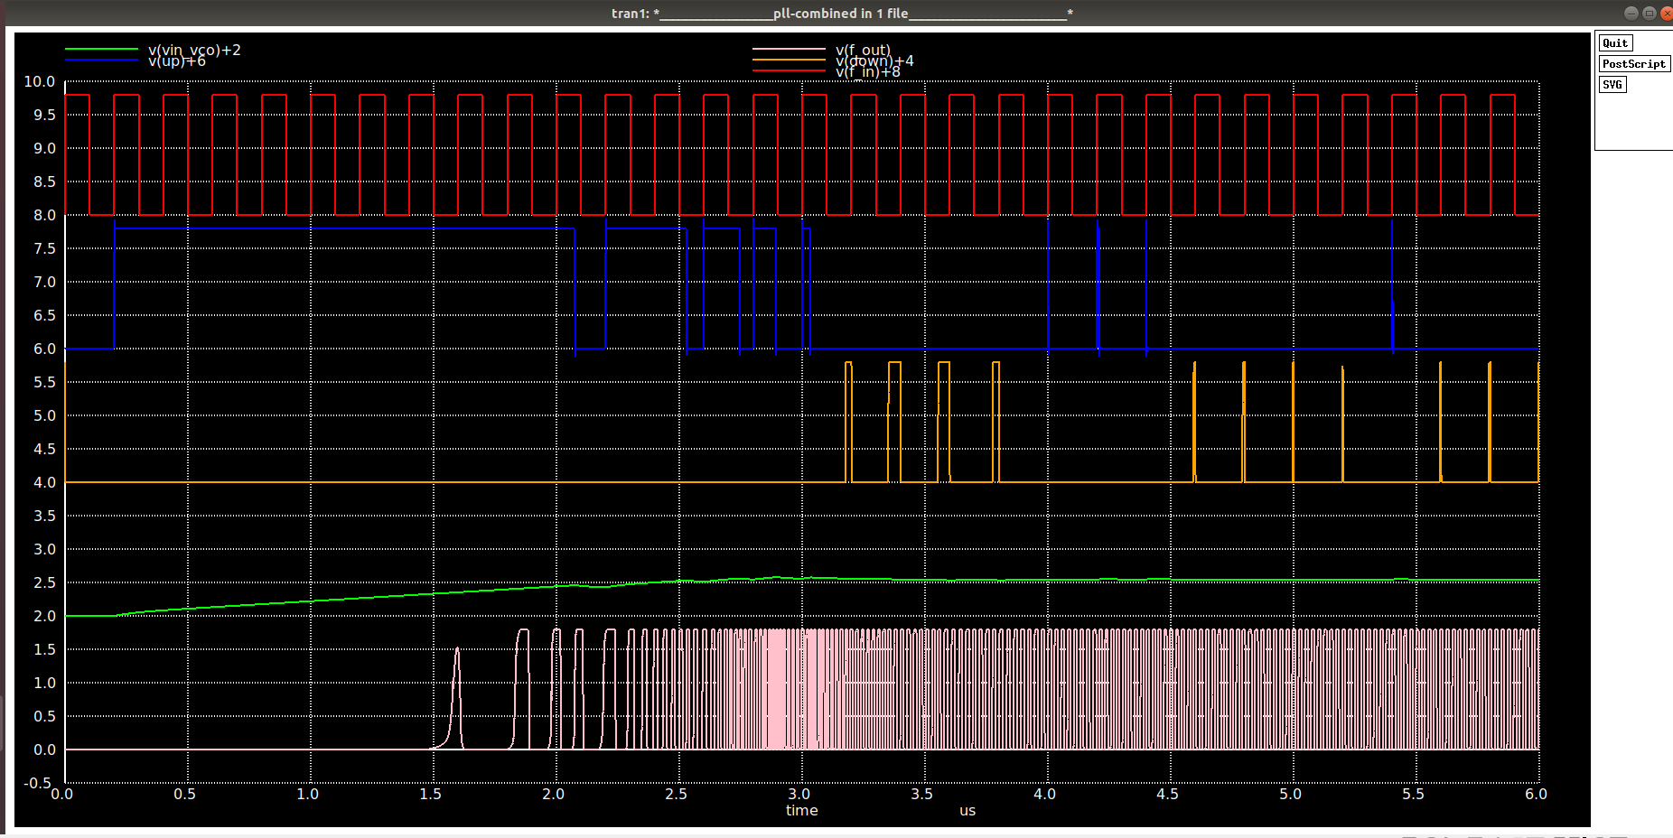1673x838 pixels.
Task: Click the 6.0 y-axis tick label
Action: 44,349
